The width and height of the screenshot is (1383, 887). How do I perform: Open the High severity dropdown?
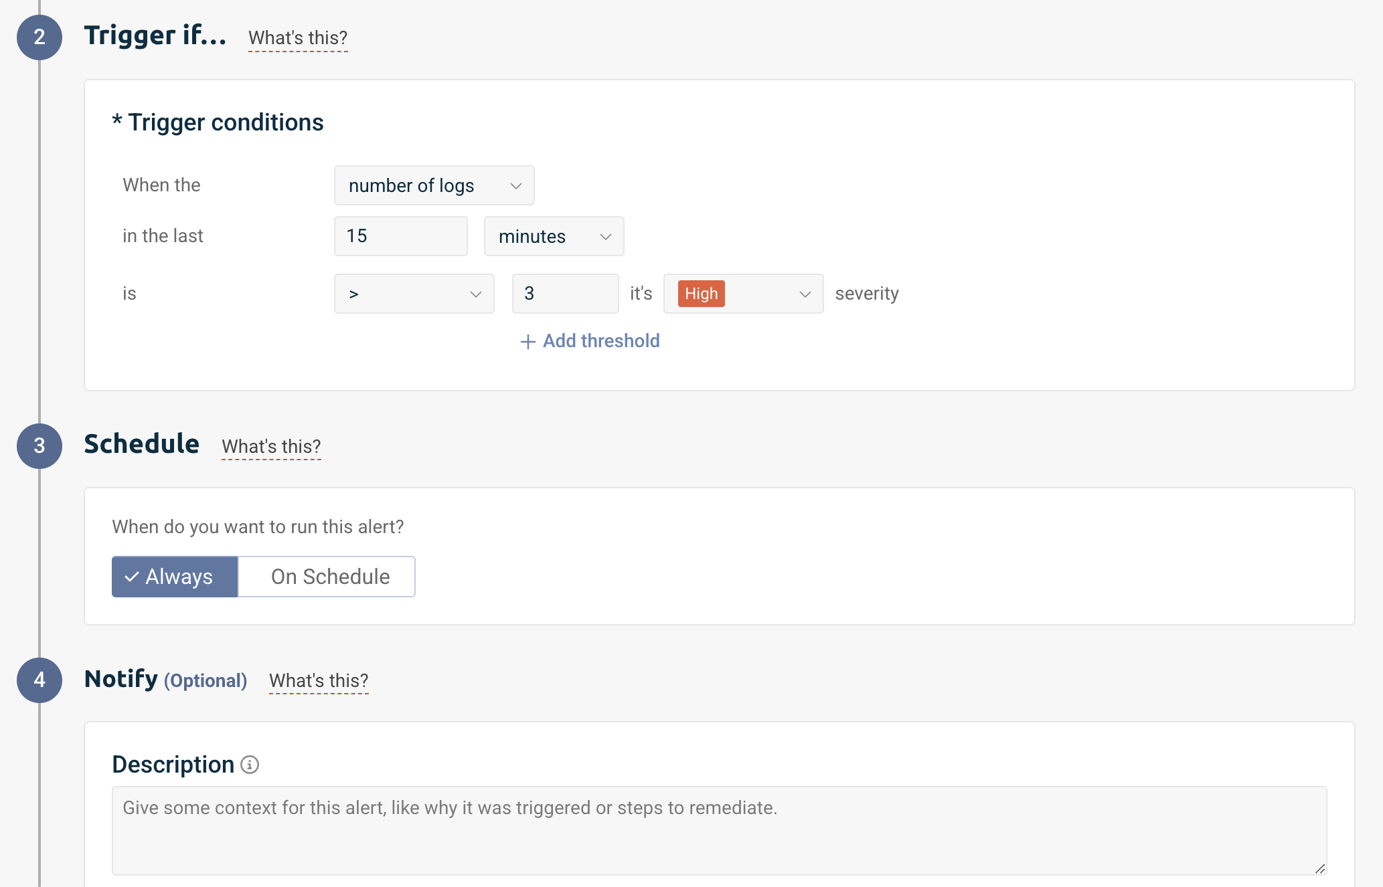tap(803, 294)
